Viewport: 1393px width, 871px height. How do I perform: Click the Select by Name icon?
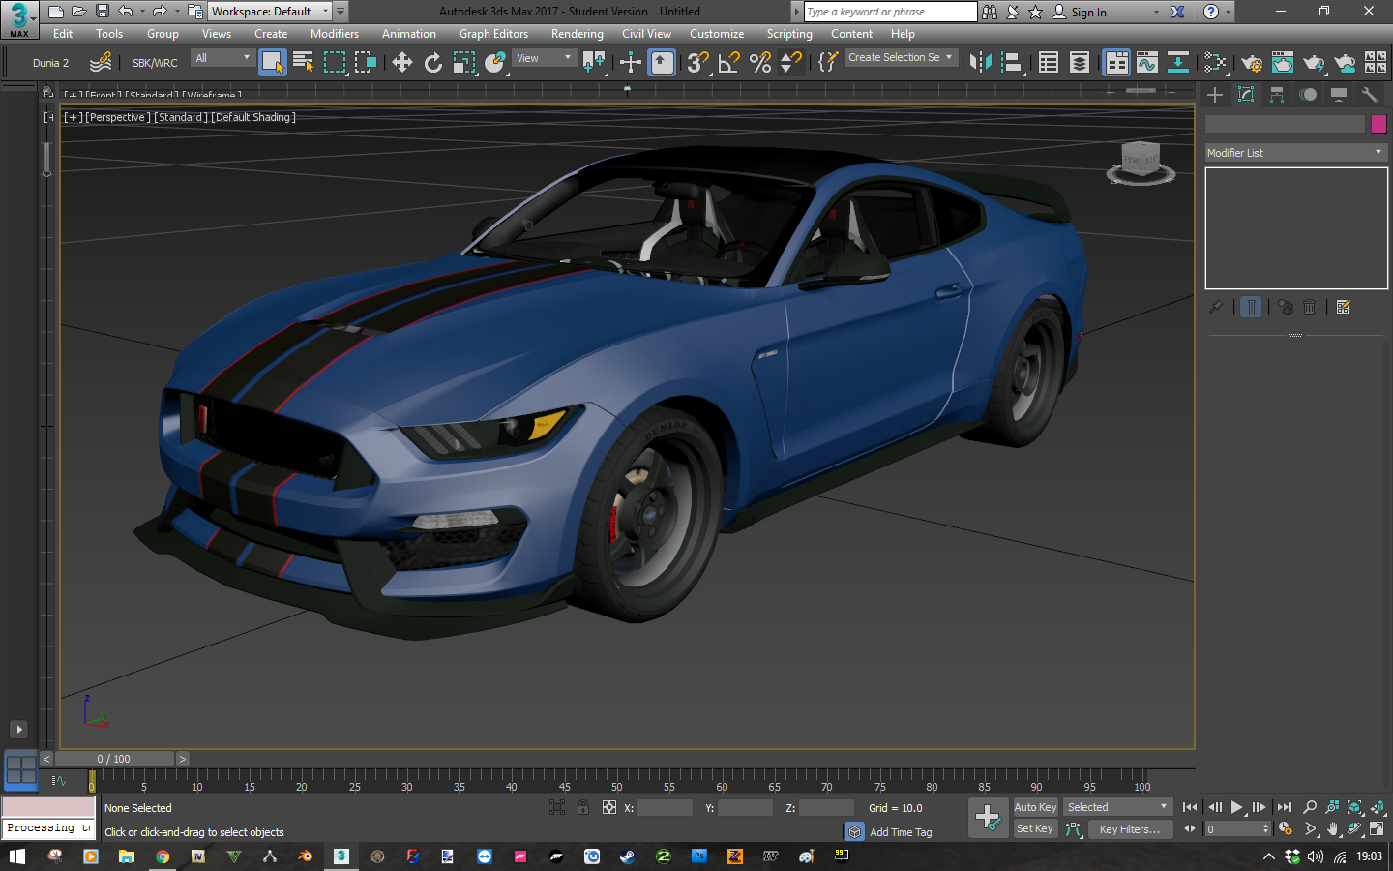click(303, 63)
